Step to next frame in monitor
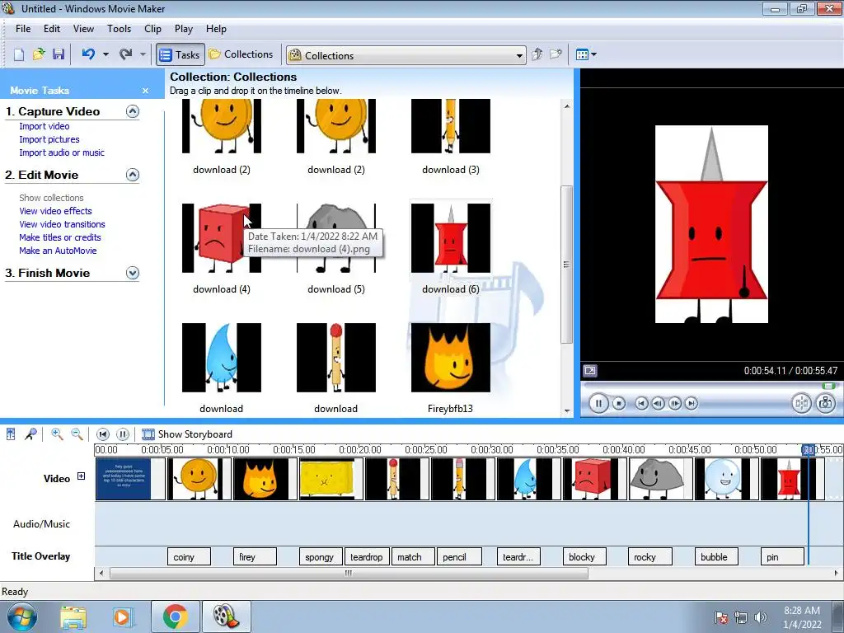The width and height of the screenshot is (844, 633). (674, 403)
